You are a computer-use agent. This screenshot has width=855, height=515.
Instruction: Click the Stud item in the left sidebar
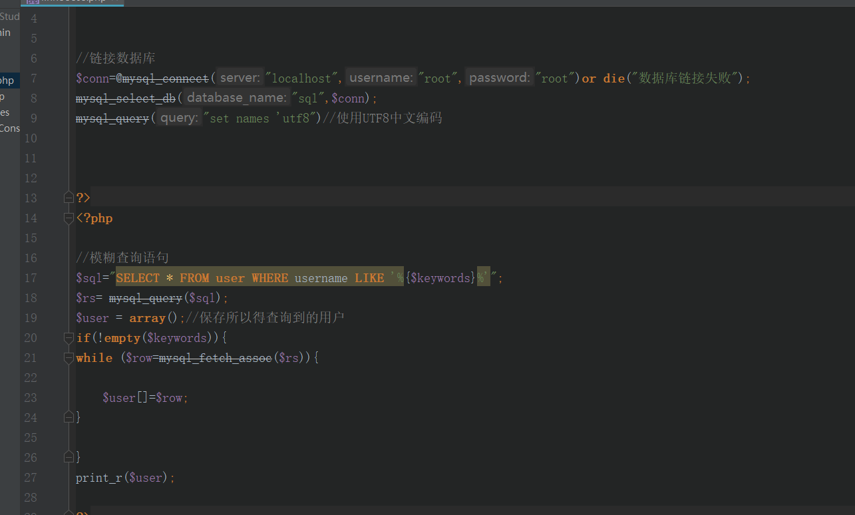coord(9,17)
